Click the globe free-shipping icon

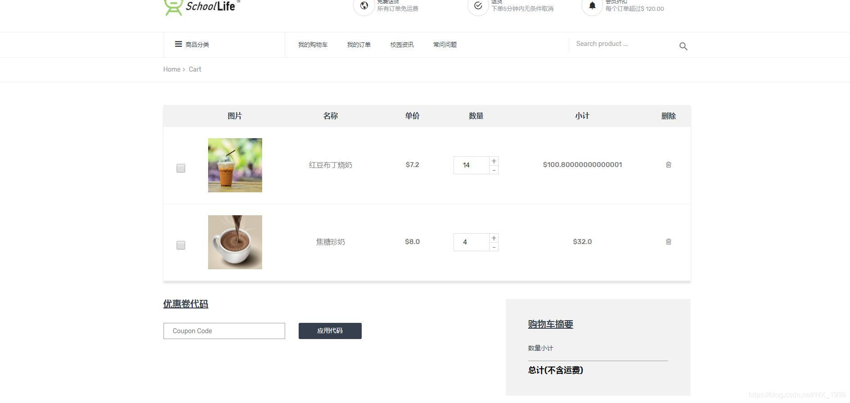pyautogui.click(x=364, y=6)
